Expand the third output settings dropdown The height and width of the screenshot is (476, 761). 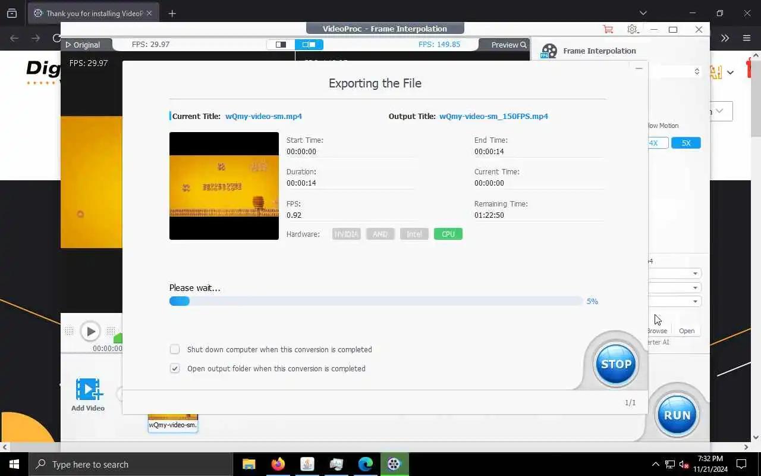(x=695, y=302)
